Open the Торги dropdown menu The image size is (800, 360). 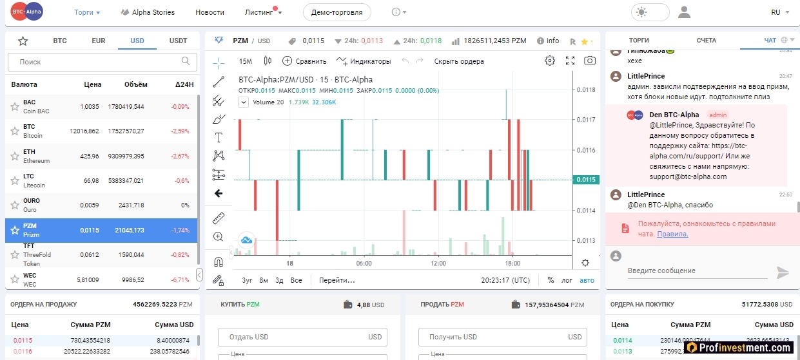coord(87,12)
